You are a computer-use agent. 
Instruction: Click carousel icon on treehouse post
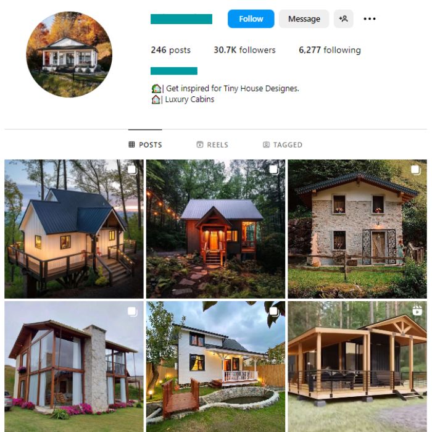coord(132,170)
